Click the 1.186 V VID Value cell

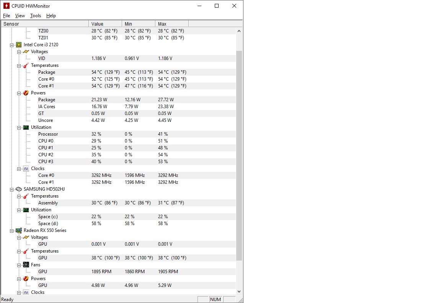98,58
